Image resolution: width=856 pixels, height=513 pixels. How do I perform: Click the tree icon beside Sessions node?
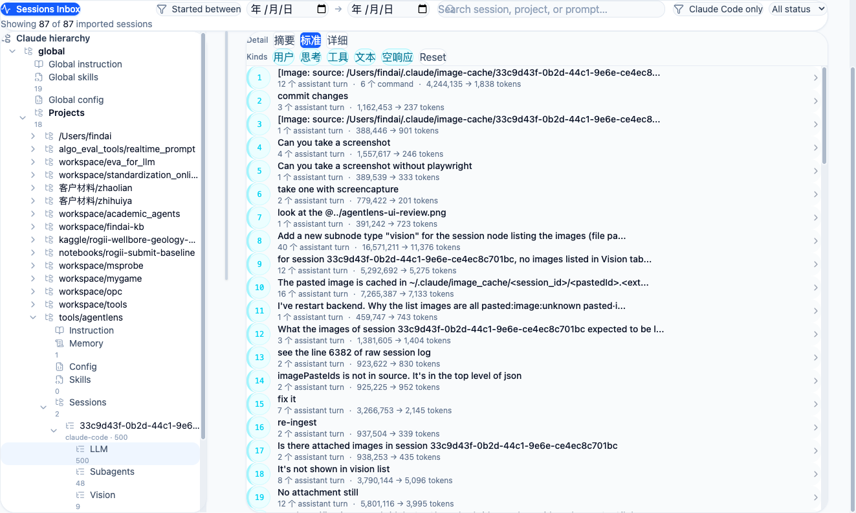(60, 402)
